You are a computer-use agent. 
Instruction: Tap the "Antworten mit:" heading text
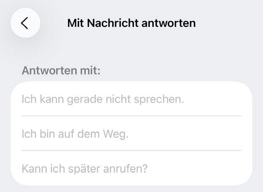coord(61,70)
